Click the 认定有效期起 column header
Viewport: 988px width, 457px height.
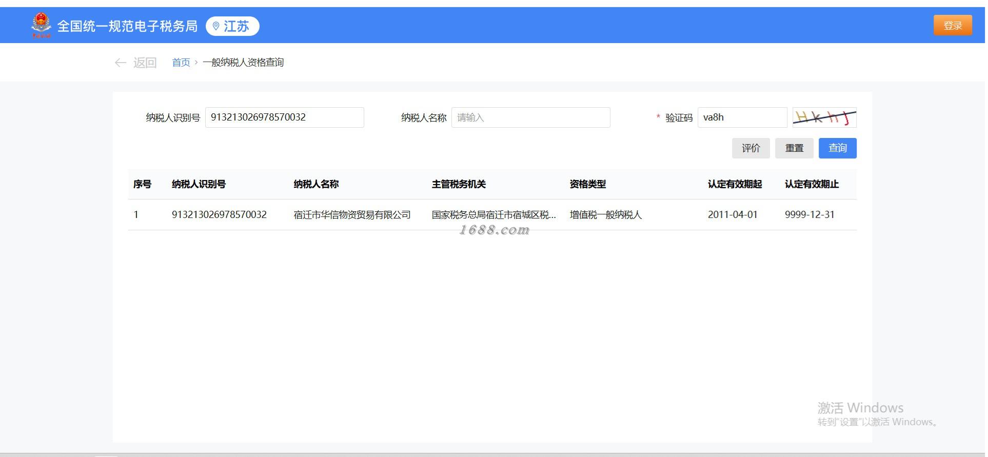(x=735, y=184)
